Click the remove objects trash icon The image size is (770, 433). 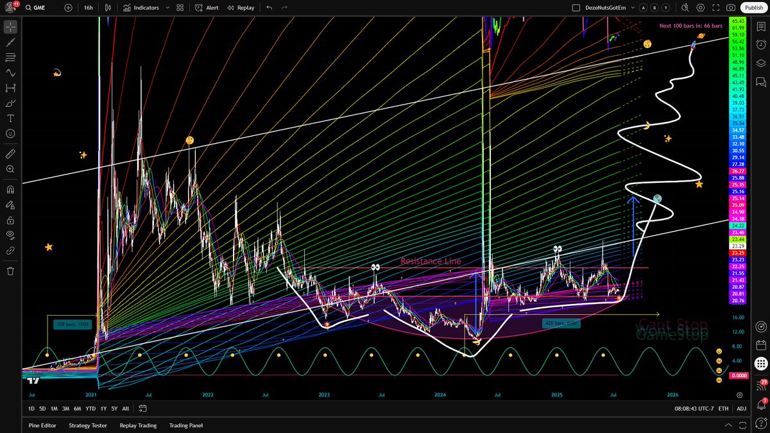(x=10, y=271)
